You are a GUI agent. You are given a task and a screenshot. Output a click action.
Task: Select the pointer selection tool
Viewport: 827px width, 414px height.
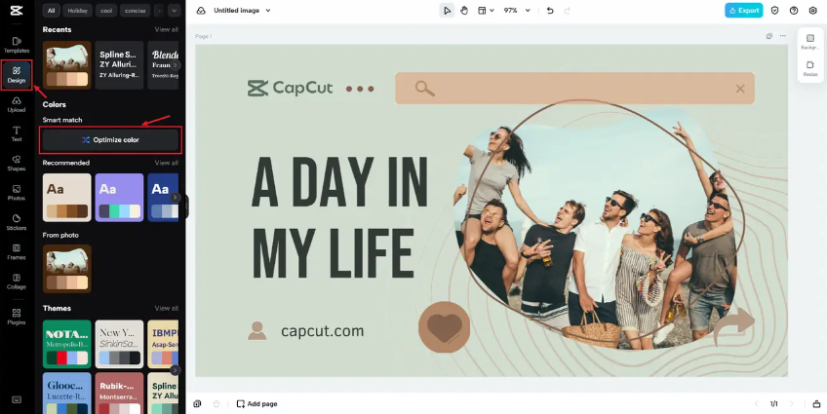pos(448,11)
